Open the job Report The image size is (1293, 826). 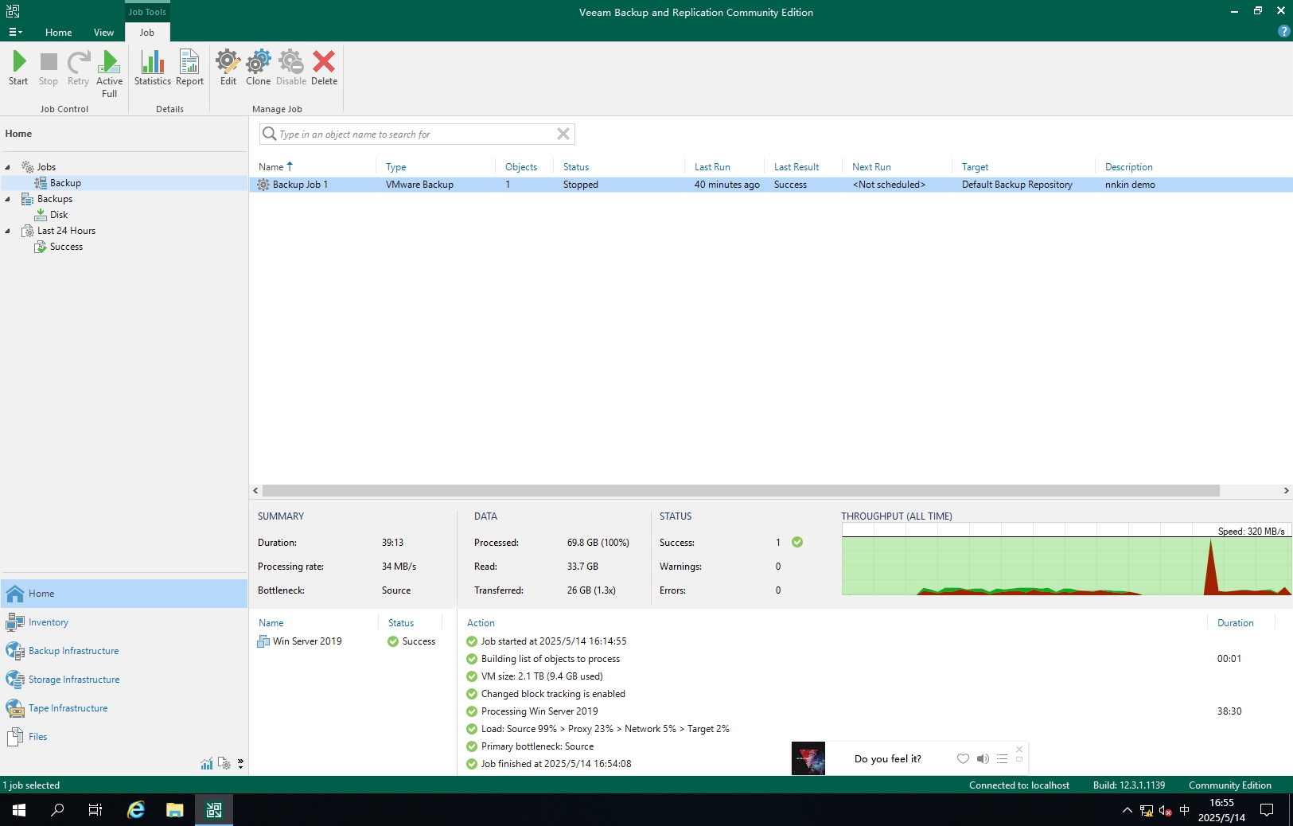pyautogui.click(x=189, y=68)
